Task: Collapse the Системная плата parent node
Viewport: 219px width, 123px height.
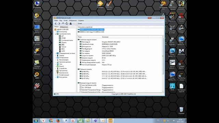Action: [55, 34]
